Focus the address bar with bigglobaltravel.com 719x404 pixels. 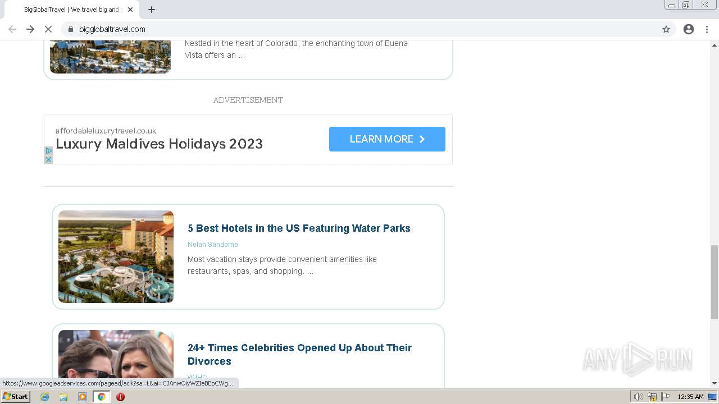359,29
